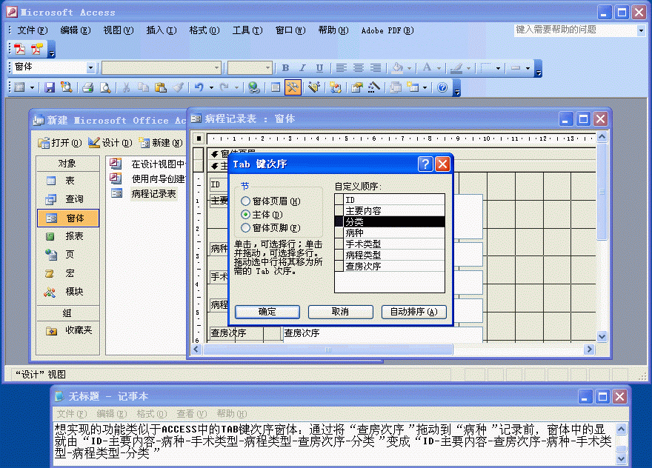Click 设计 in database window

110,143
